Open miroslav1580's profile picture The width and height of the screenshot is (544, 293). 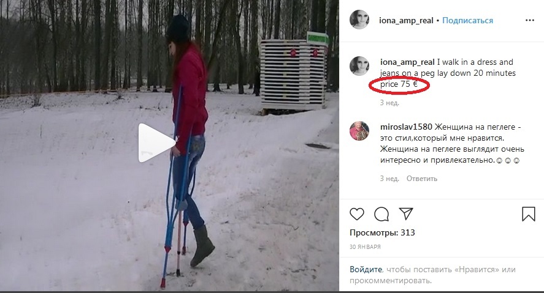pos(359,131)
